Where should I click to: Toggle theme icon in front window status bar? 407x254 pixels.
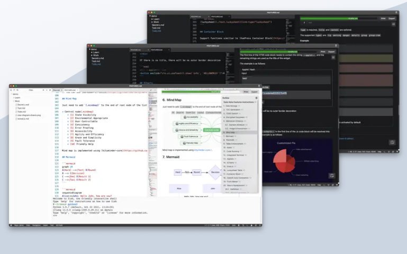pyautogui.click(x=239, y=225)
